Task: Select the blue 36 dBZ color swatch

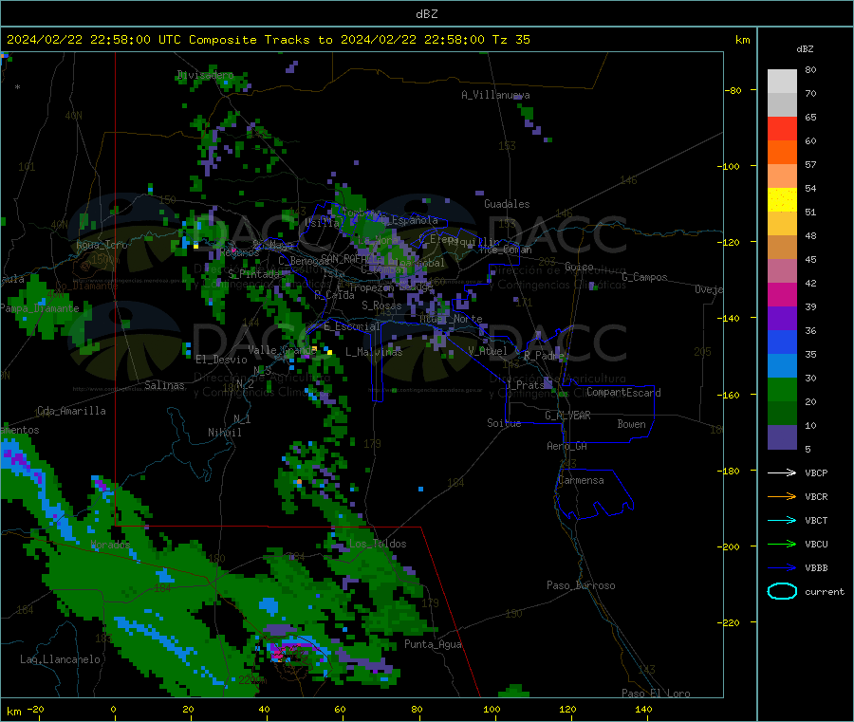Action: (782, 342)
